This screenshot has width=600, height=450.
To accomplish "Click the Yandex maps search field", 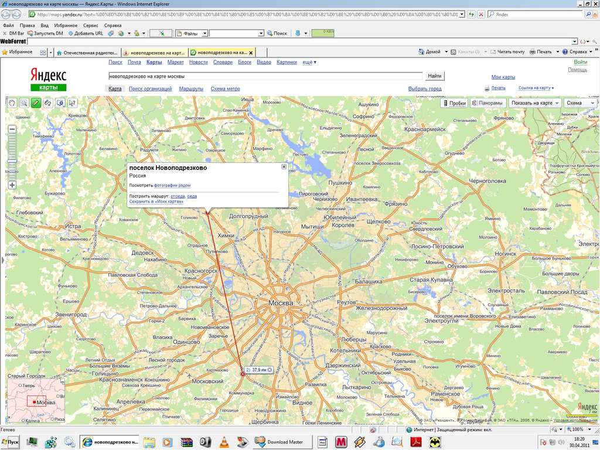I will coord(265,76).
